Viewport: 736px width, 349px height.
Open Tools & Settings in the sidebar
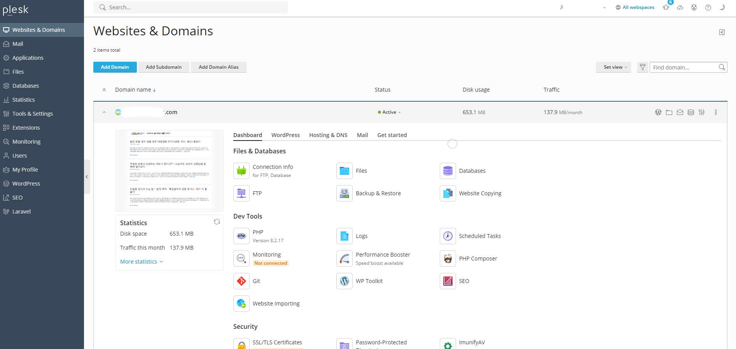42,114
